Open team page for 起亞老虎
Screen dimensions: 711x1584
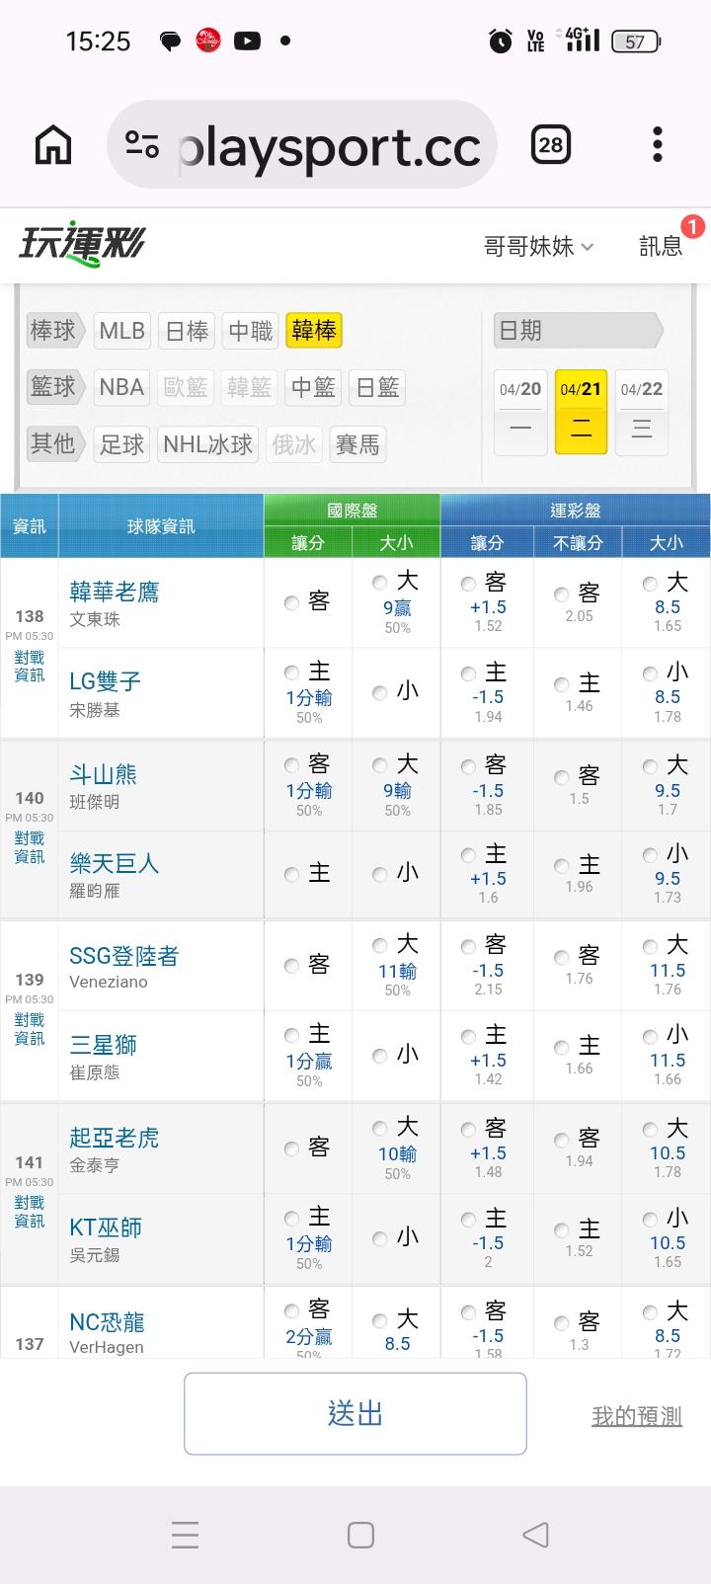pyautogui.click(x=115, y=1138)
